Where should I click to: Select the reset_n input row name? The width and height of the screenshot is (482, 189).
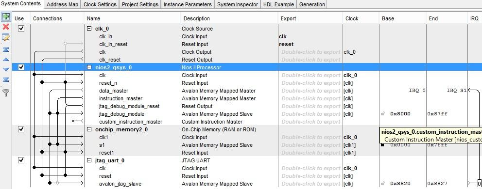pos(108,83)
